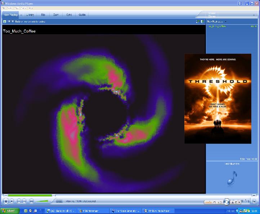Click the Total Time readout in playlist
260x214 pixels.
point(248,159)
